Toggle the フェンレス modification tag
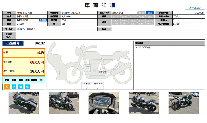The height and width of the screenshot is (123, 207). click(x=150, y=21)
